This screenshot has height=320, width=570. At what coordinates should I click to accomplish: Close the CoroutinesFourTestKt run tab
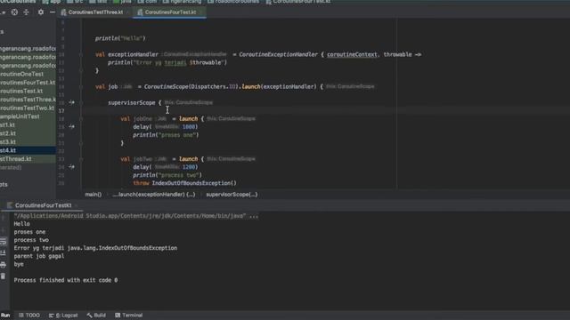click(x=77, y=205)
